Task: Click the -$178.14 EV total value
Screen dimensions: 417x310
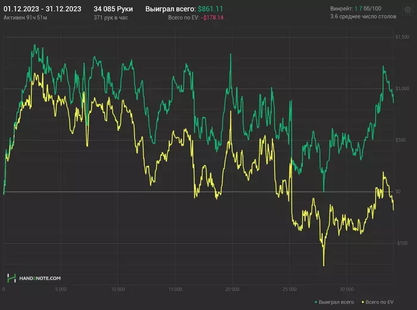Action: coord(211,18)
